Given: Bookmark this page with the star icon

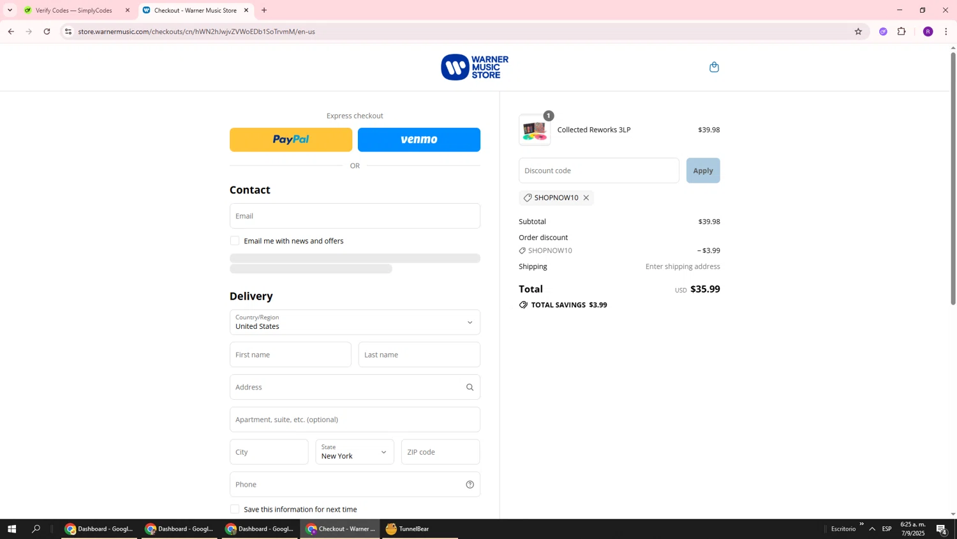Looking at the screenshot, I should 858,31.
